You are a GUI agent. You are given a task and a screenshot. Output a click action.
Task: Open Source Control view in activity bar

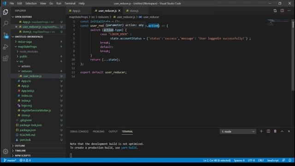tap(6, 35)
